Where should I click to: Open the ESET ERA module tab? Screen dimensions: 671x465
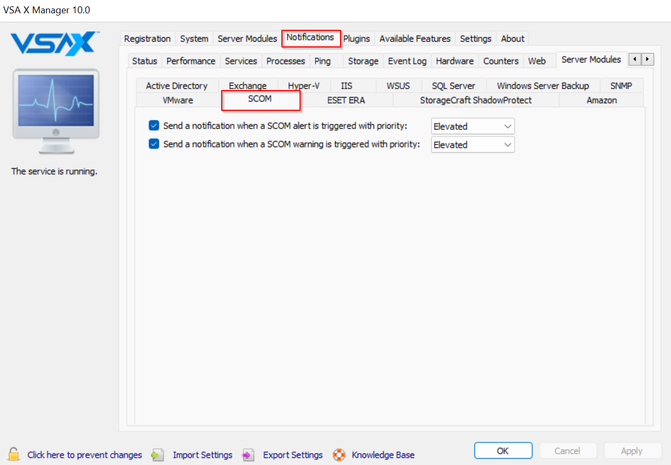[x=346, y=100]
